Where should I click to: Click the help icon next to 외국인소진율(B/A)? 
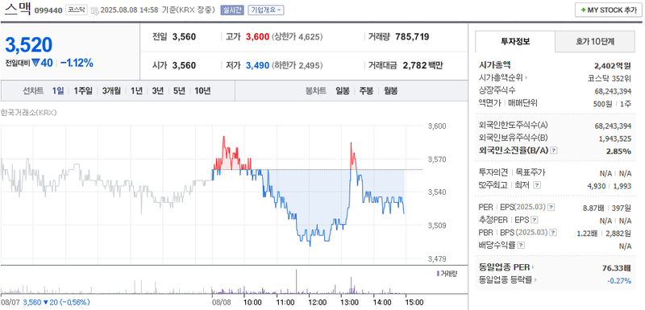coord(554,151)
